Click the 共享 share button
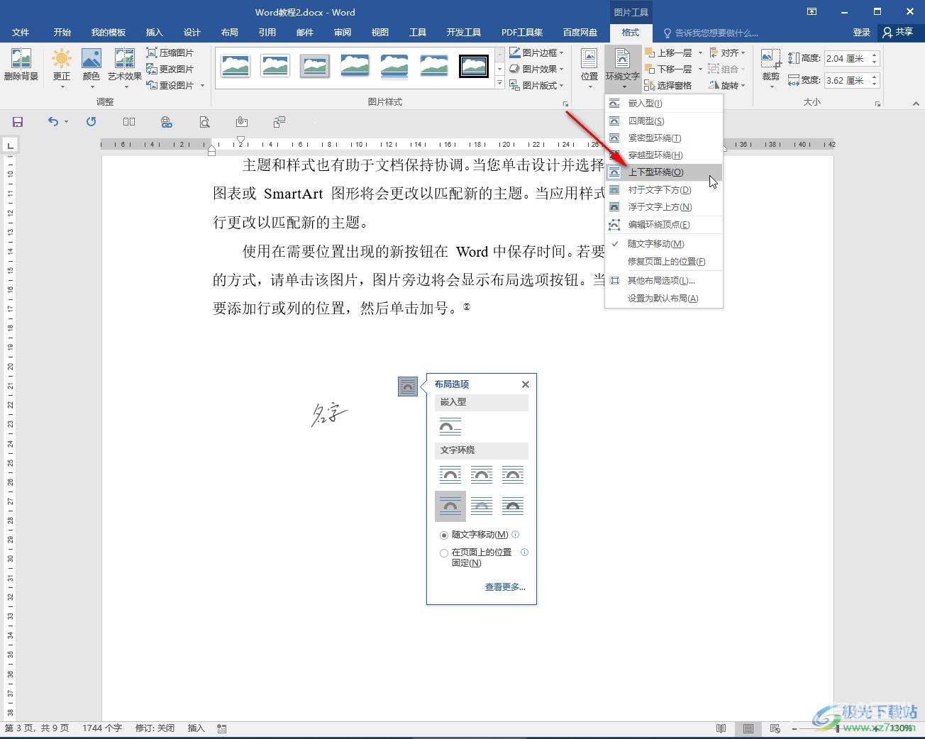The width and height of the screenshot is (925, 739). point(898,33)
